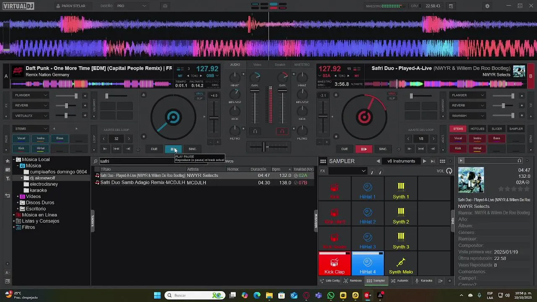Toggle the loop button on deck B
Viewport: 537px width, 302px height.
coord(421,149)
